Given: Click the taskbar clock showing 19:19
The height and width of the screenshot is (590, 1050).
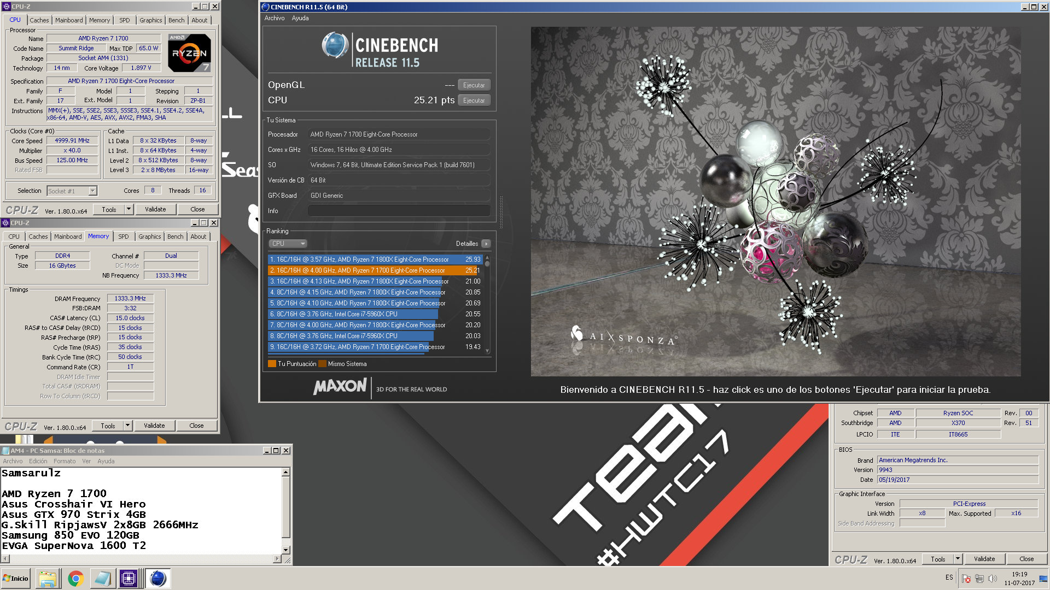Looking at the screenshot, I should pyautogui.click(x=1019, y=579).
